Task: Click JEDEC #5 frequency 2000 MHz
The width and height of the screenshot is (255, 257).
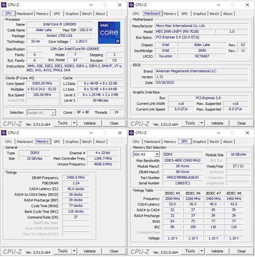Action: 172,199
